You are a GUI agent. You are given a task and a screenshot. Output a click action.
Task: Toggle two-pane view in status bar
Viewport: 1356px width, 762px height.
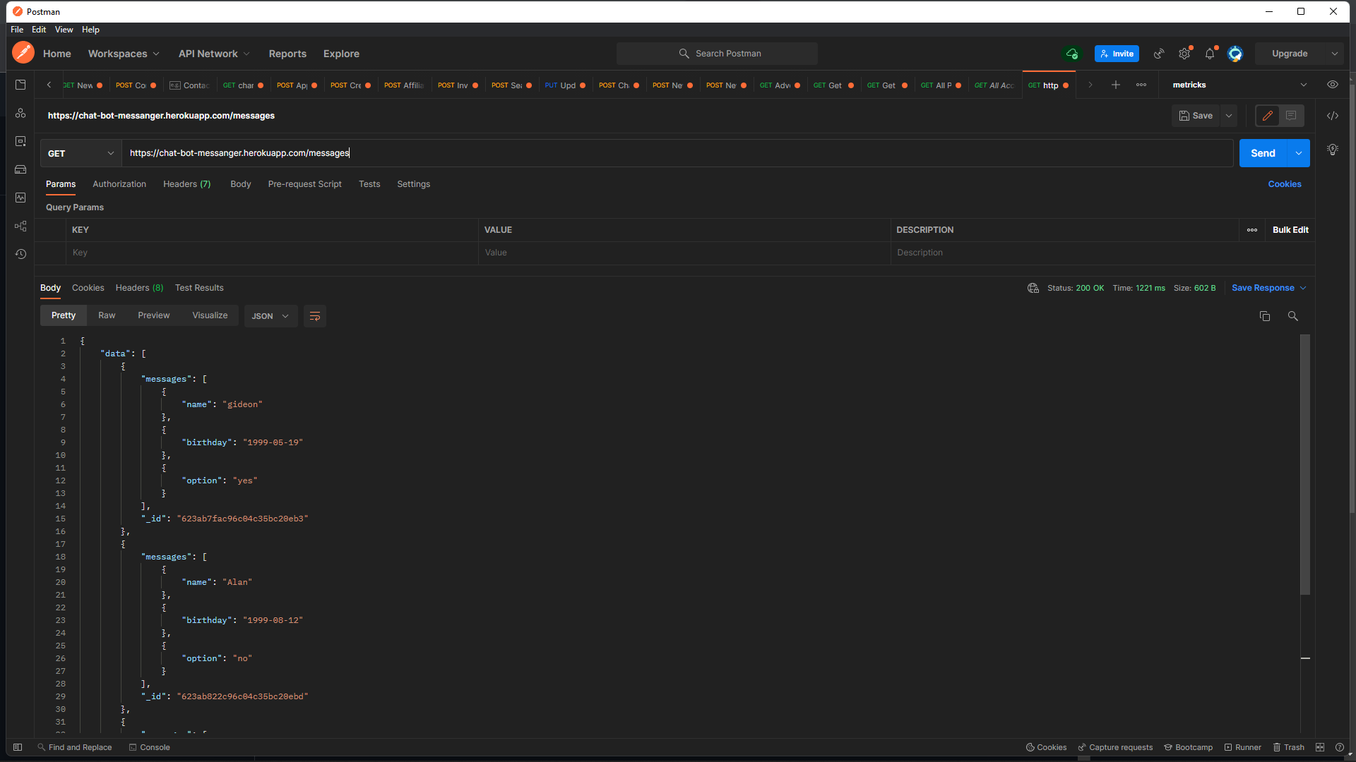[x=1320, y=747]
